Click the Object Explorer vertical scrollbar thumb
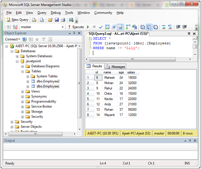 79,83
